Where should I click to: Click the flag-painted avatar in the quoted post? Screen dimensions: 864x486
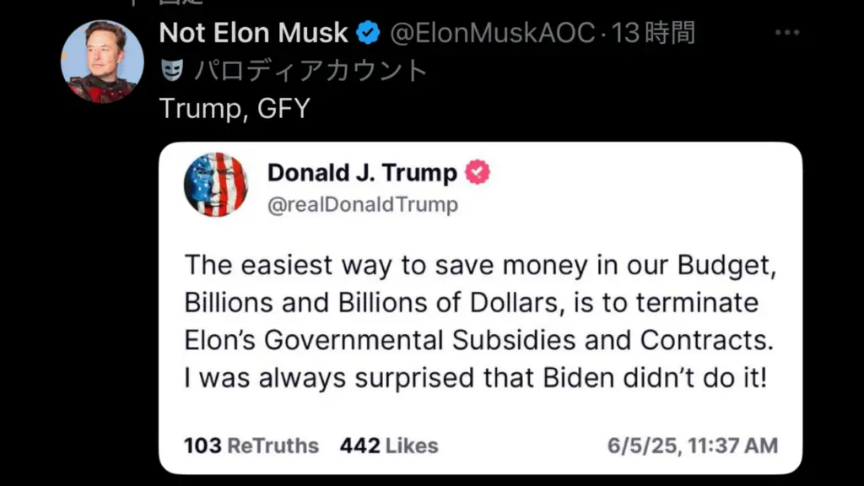[x=215, y=185]
